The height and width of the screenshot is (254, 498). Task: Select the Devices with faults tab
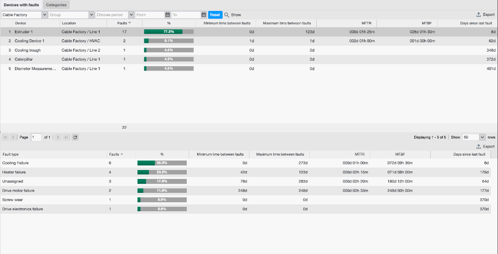21,5
